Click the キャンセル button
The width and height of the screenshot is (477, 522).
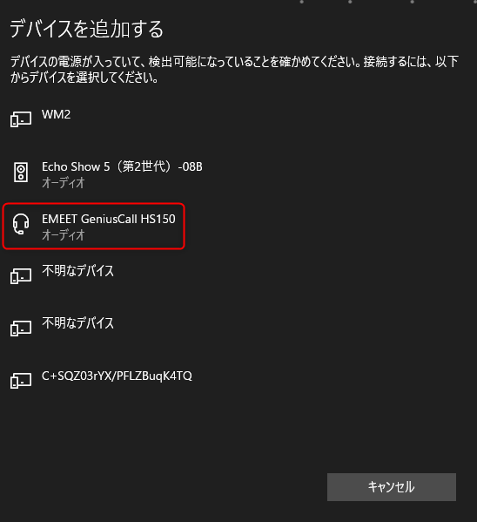click(392, 487)
